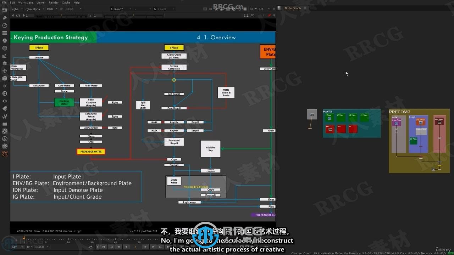Click the loop playback mode icon
Screen dimensions: 454x255
pyautogui.click(x=91, y=247)
